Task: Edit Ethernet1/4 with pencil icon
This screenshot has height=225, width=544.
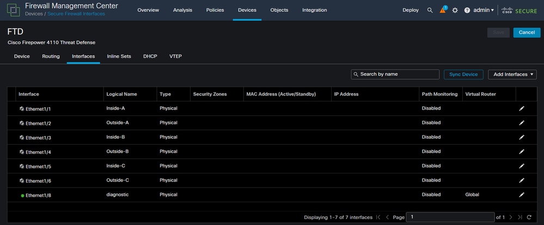Action: point(522,151)
